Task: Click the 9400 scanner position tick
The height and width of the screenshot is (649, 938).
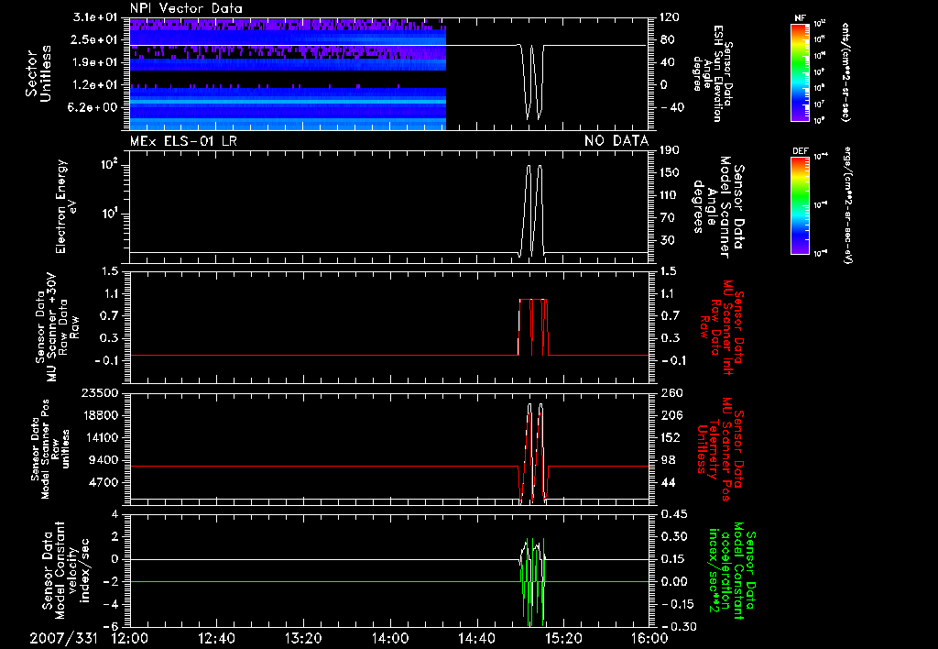Action: (103, 460)
